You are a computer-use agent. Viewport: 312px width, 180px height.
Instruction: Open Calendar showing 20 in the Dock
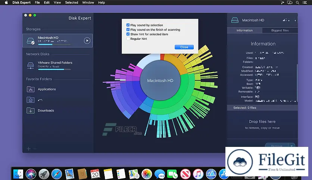pyautogui.click(x=95, y=174)
